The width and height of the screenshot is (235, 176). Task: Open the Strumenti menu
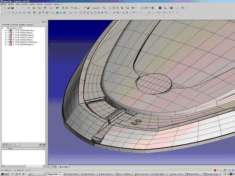[x=48, y=4]
